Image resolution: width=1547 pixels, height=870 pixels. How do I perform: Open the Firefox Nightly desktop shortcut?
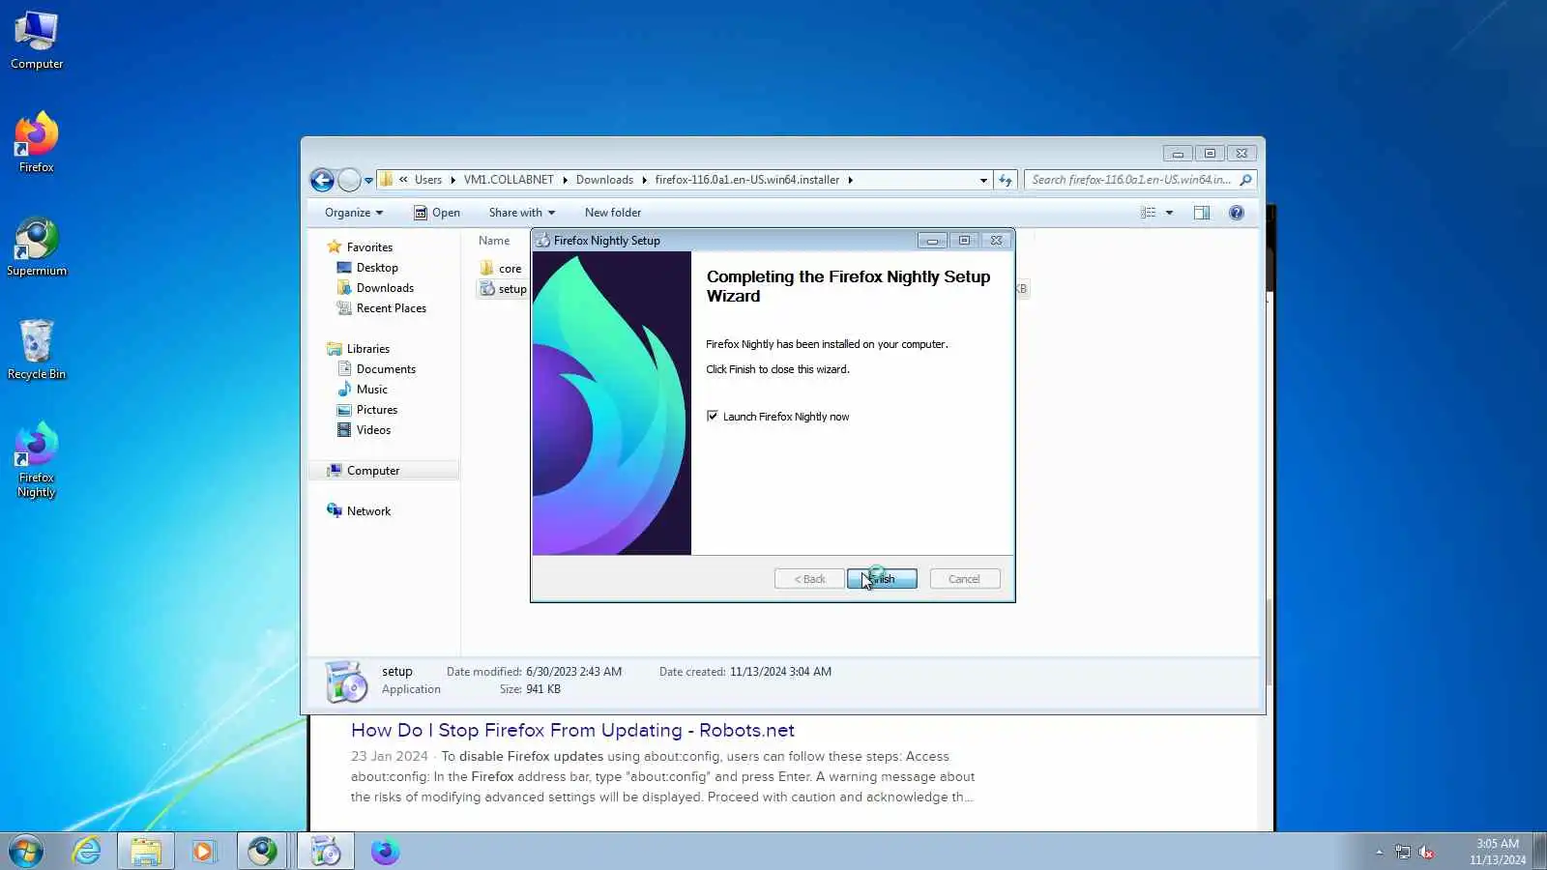point(37,460)
